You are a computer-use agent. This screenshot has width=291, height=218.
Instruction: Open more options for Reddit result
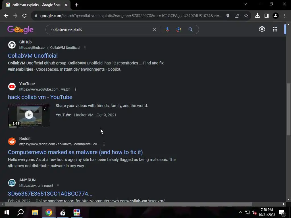(x=104, y=144)
